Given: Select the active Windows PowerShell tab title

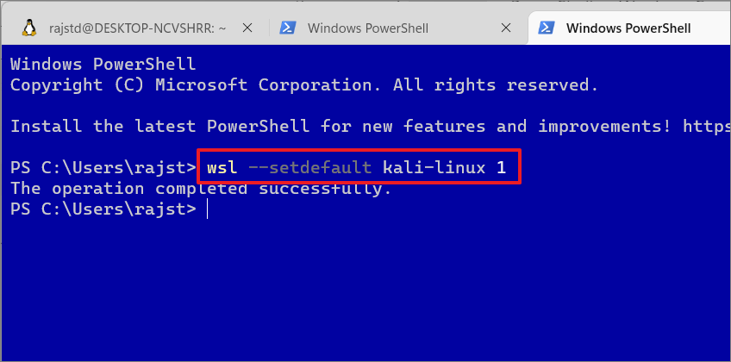Looking at the screenshot, I should click(628, 28).
